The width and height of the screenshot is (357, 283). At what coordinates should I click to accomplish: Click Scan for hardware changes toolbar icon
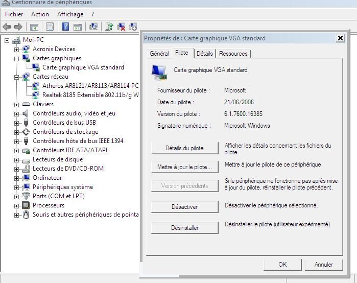click(x=93, y=27)
